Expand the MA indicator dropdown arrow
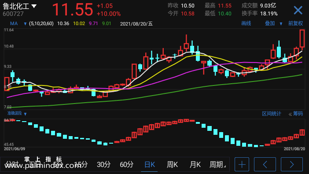The image size is (309, 174). pyautogui.click(x=25, y=24)
